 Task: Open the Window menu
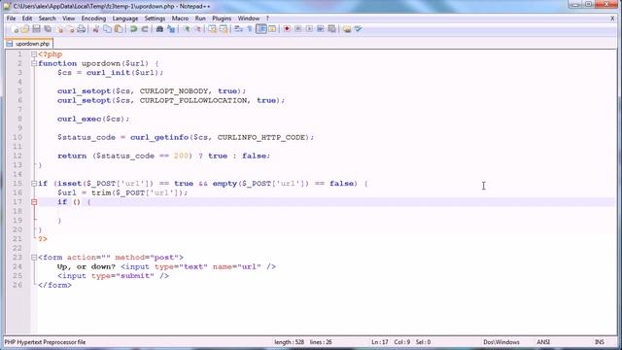(x=249, y=18)
